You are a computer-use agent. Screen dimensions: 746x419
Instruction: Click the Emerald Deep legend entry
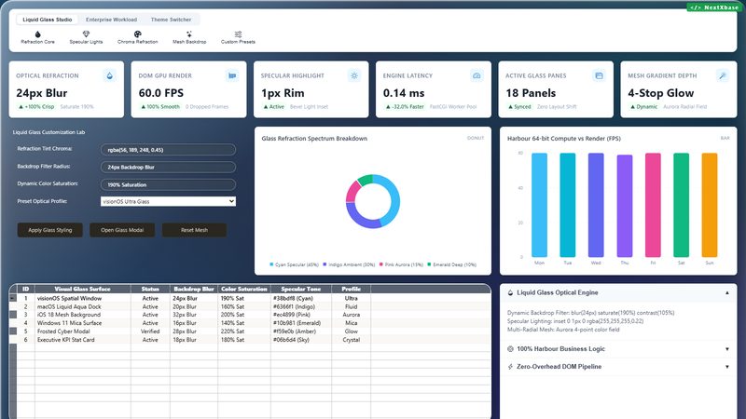click(x=452, y=264)
